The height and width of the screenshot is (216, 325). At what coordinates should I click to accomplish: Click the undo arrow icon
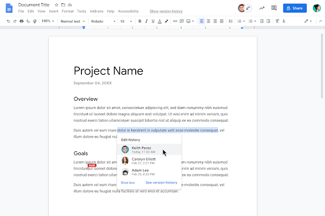click(x=8, y=21)
